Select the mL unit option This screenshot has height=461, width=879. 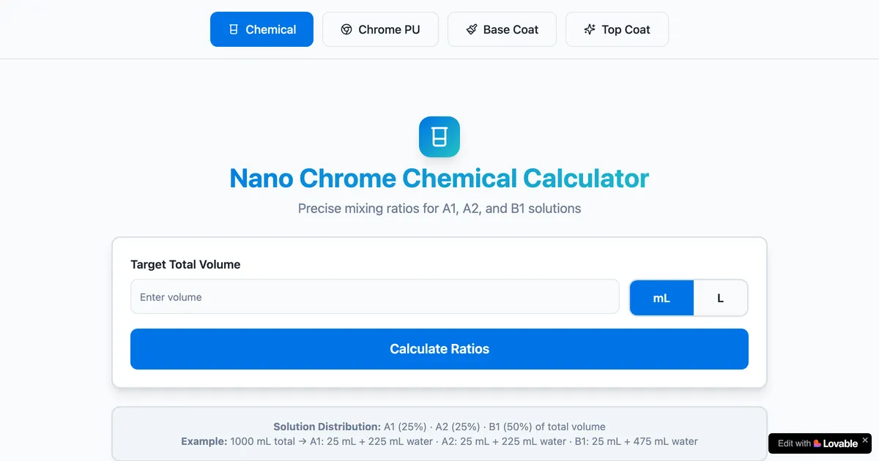tap(661, 298)
